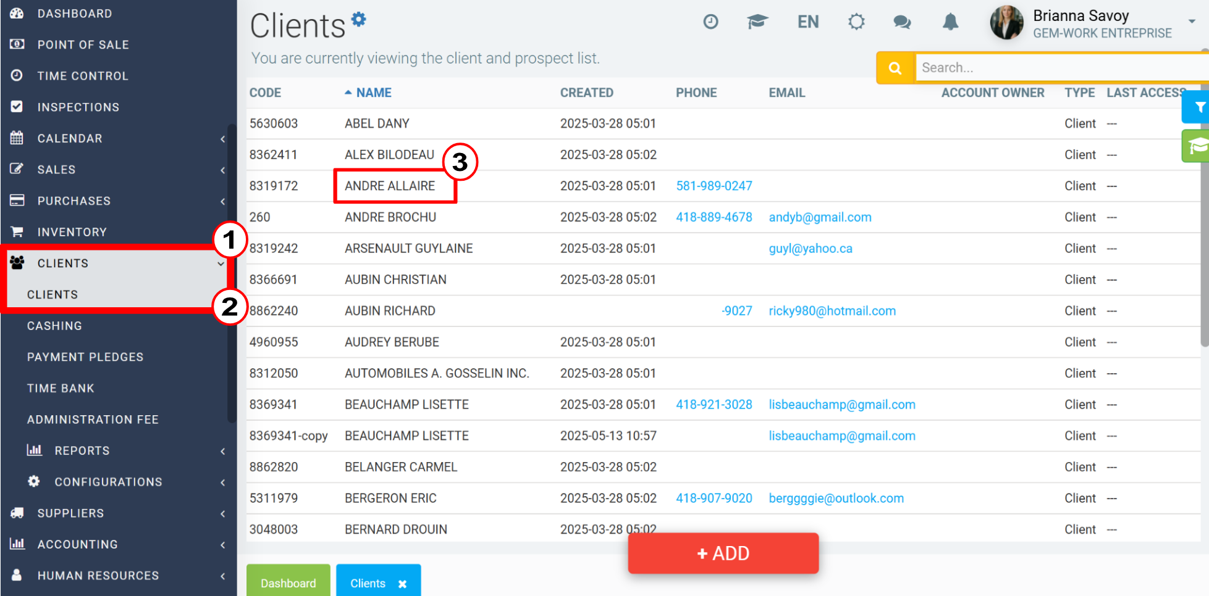Click the settings gear in header

[856, 22]
